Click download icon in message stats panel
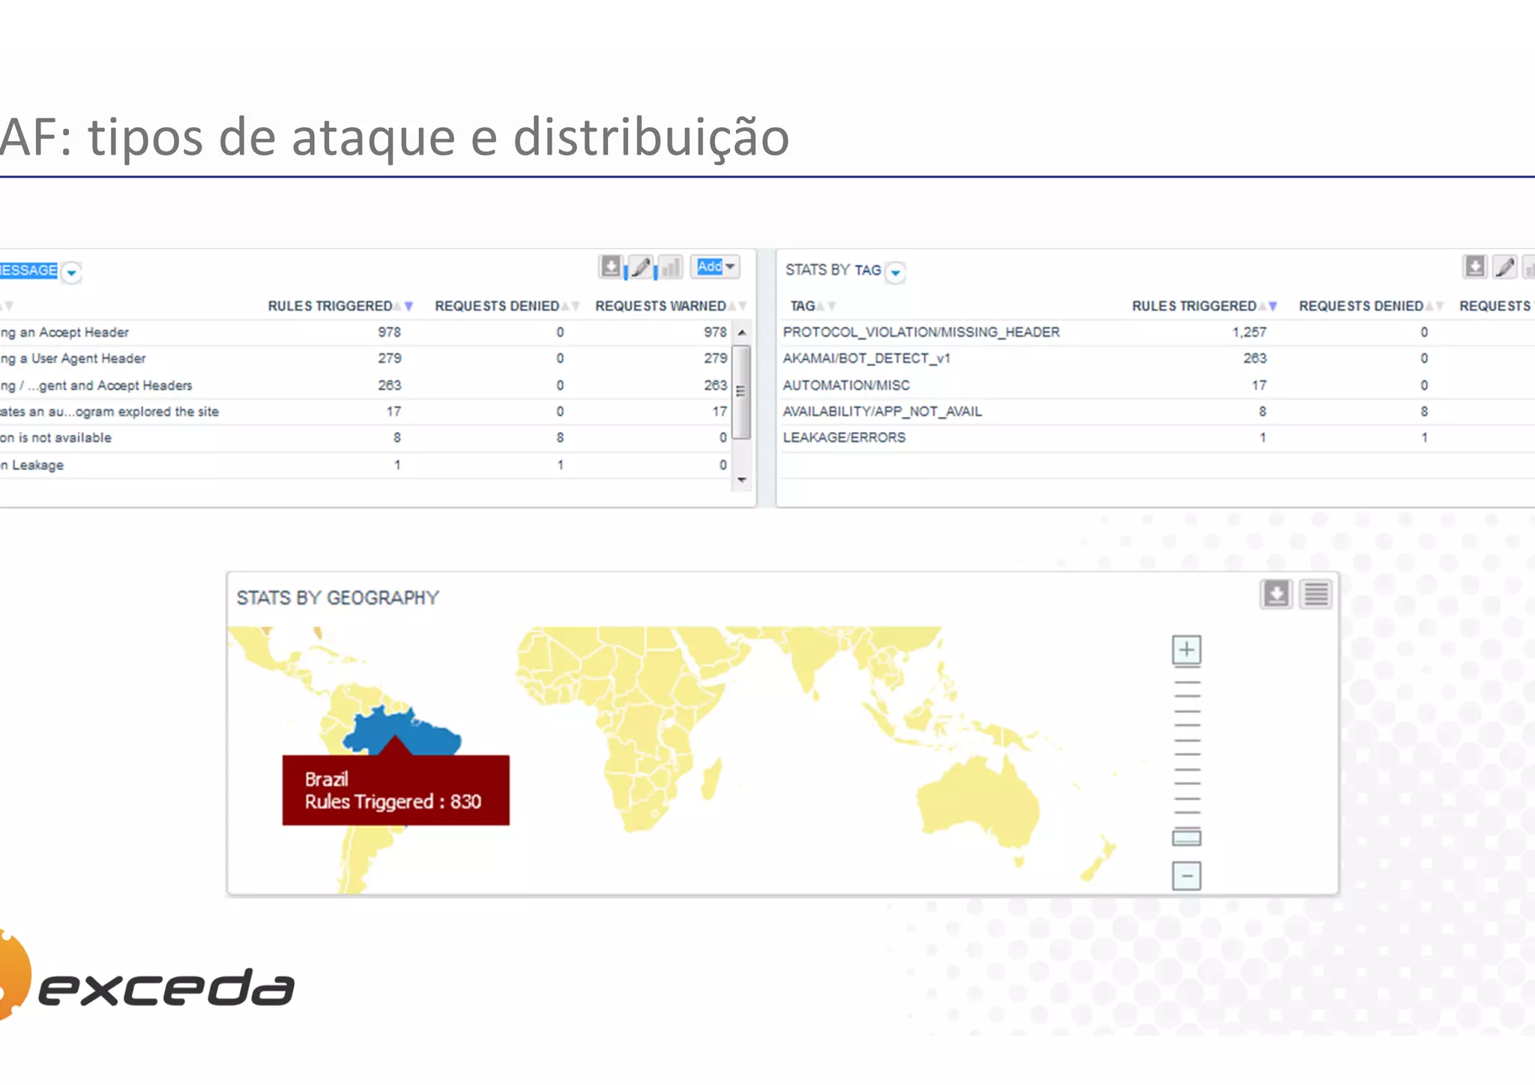Screen dimensions: 1535x1085 click(x=611, y=266)
